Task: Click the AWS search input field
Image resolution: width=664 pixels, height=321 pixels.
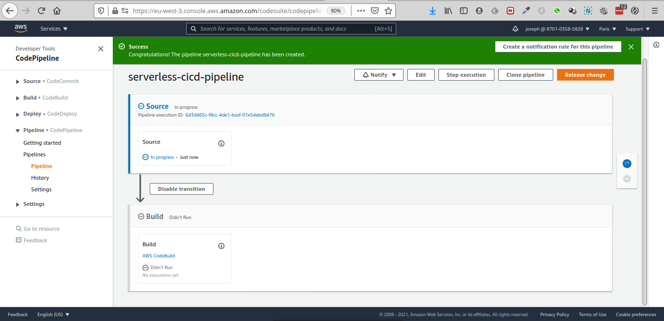Action: pyautogui.click(x=287, y=29)
